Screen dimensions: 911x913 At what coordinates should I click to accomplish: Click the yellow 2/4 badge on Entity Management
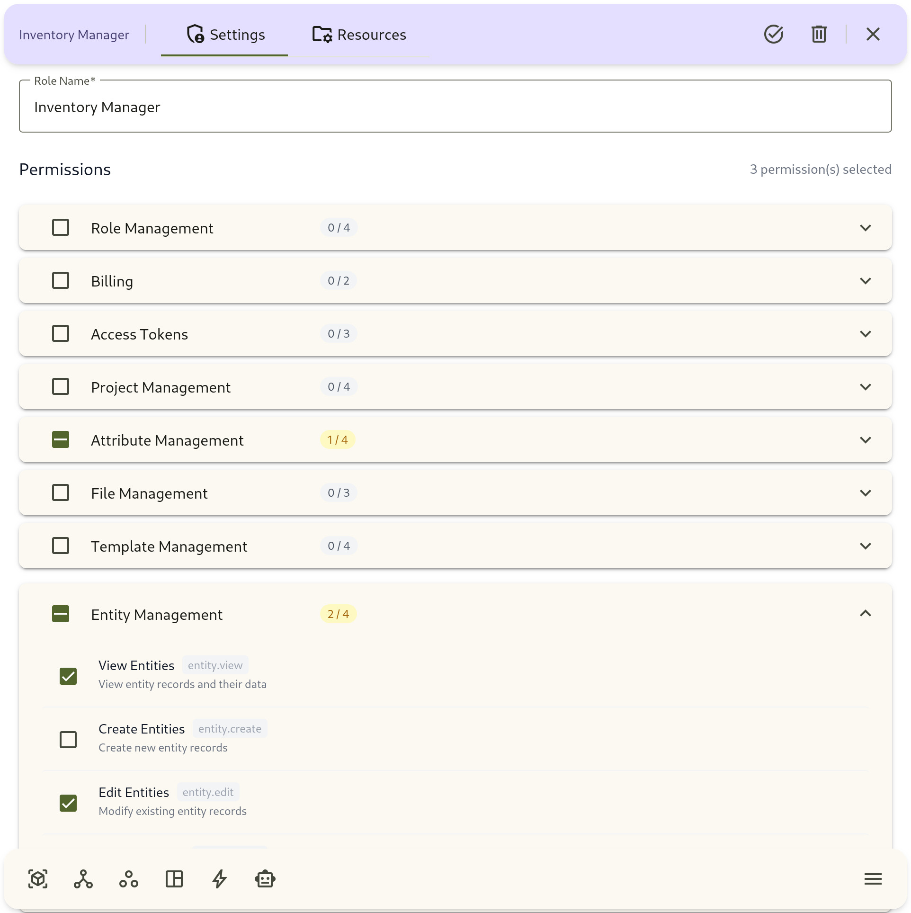pos(338,614)
